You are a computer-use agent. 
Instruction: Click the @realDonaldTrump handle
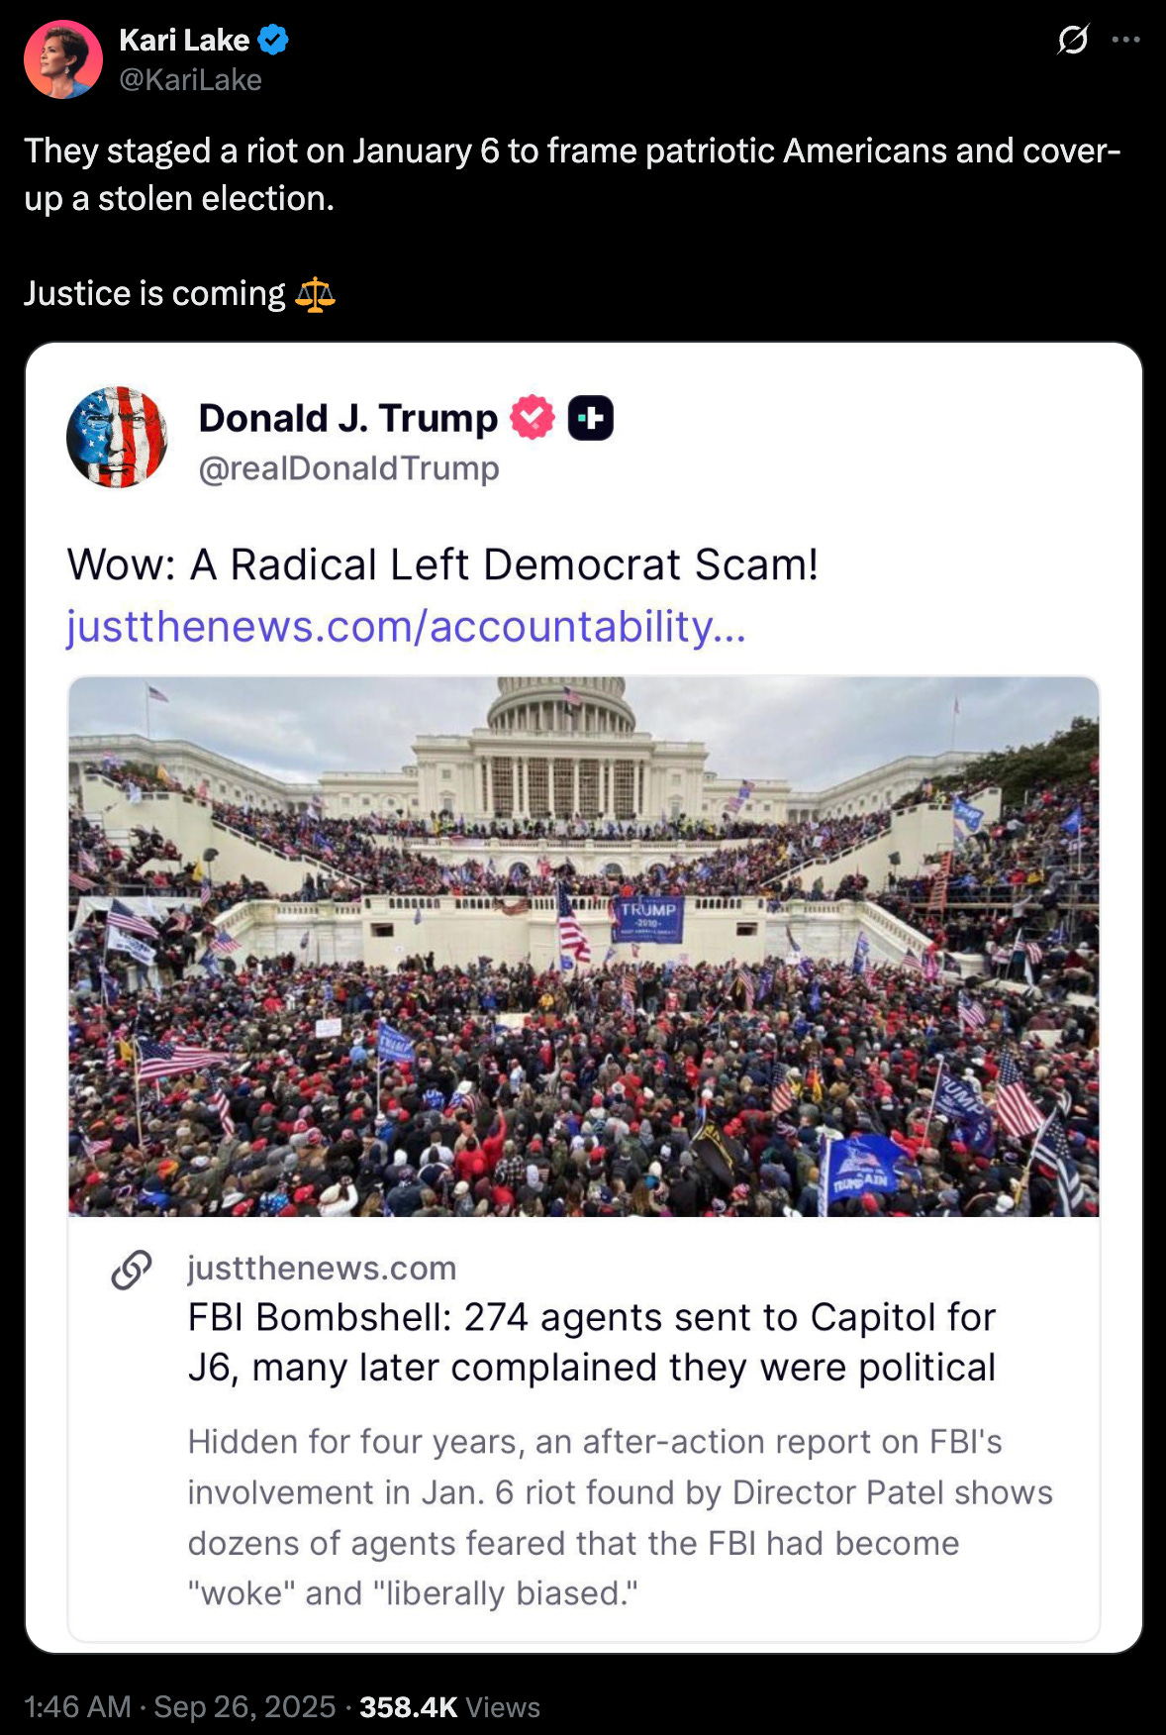[x=349, y=468]
